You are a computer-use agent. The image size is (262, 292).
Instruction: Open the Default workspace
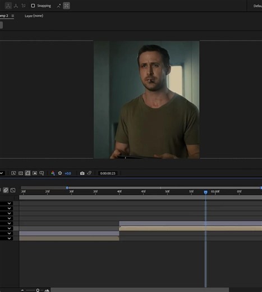[x=258, y=6]
